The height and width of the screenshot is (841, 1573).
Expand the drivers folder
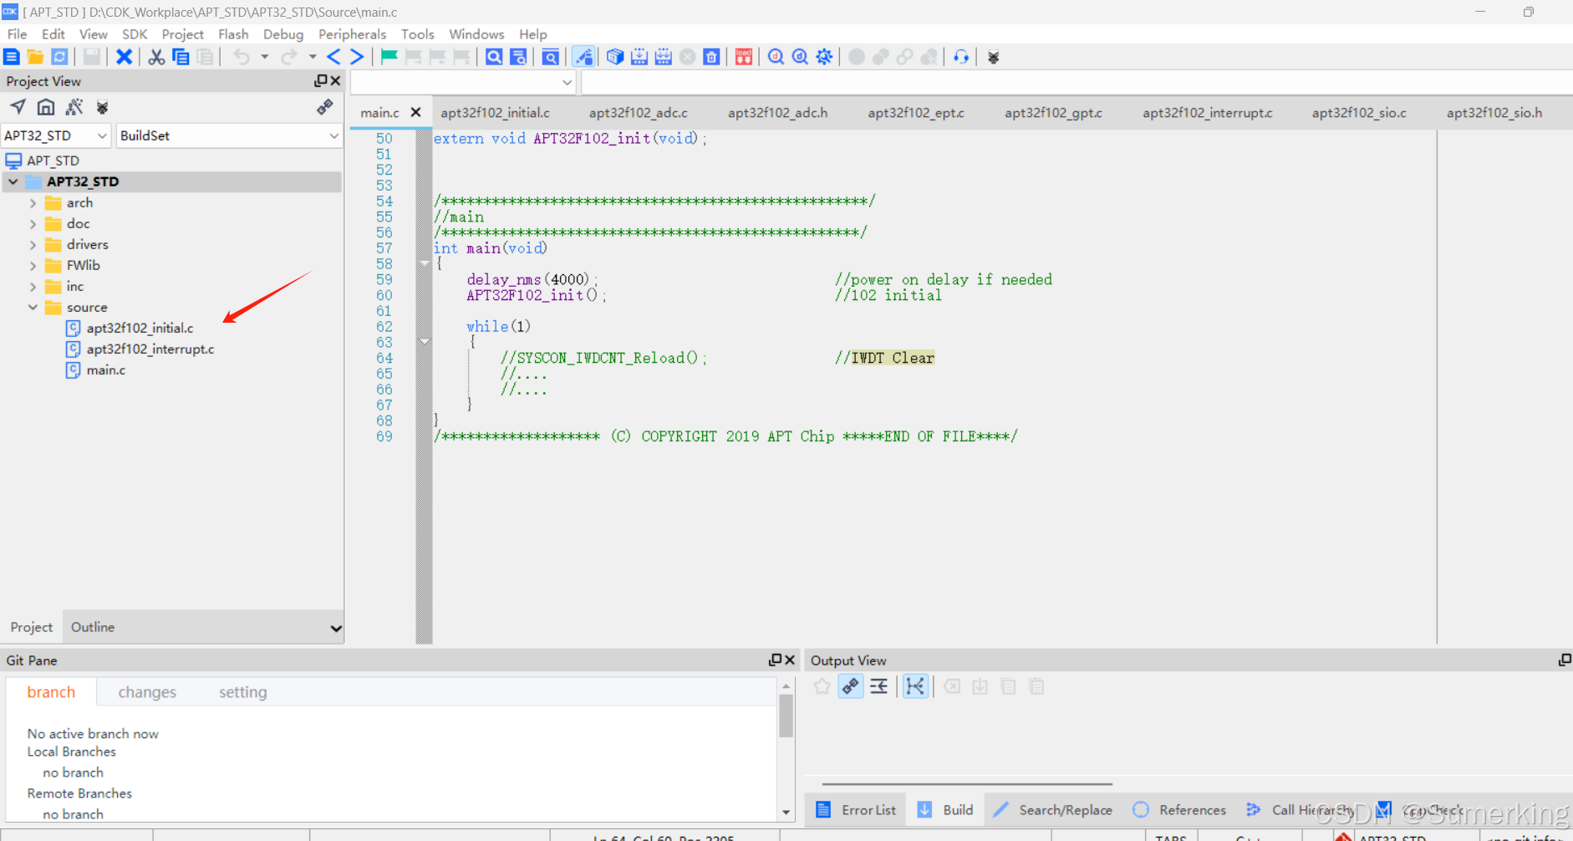click(x=33, y=245)
